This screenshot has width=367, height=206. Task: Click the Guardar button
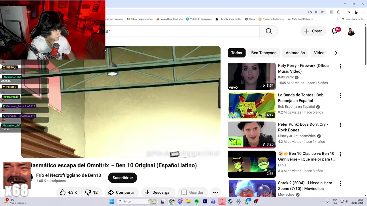tap(193, 193)
